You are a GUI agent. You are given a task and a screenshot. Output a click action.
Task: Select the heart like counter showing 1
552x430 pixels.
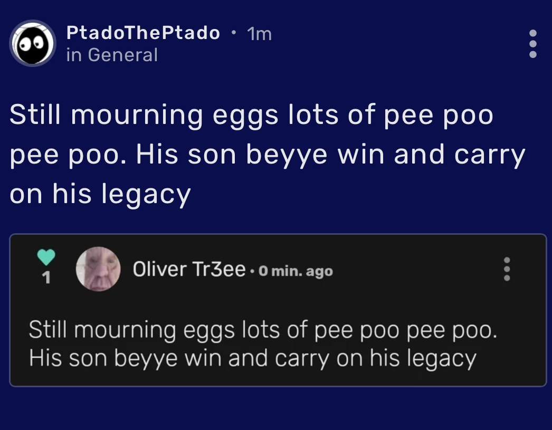click(x=46, y=276)
